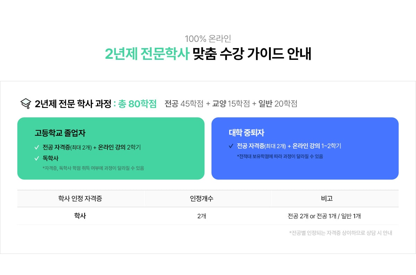Click the checkmark beside 독학사
Screen dimensions: 416x275
click(x=37, y=158)
